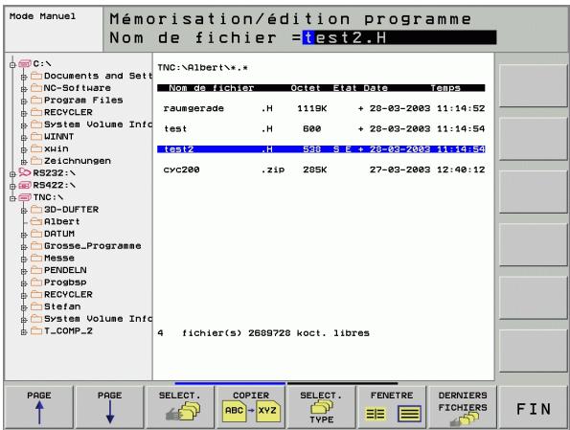The image size is (570, 430).
Task: Expand the Documents and Settings node
Action: [x=24, y=77]
